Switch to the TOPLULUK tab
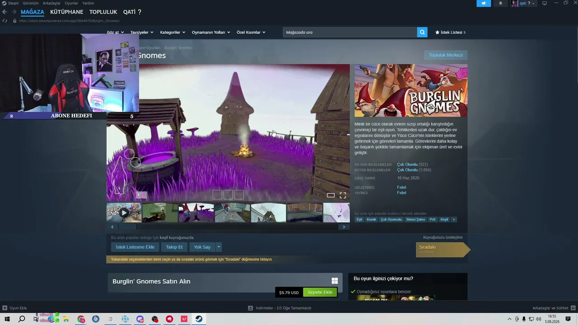 (x=103, y=12)
